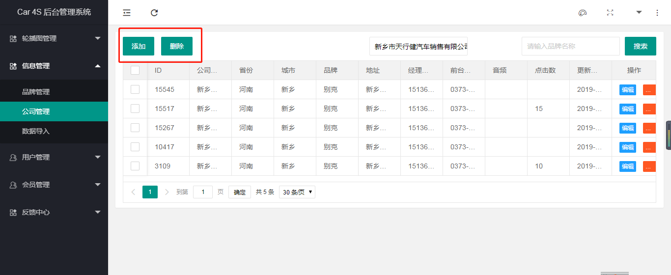The height and width of the screenshot is (275, 671).
Task: Click the Car 4S 后台管理系统 title
Action: click(54, 12)
